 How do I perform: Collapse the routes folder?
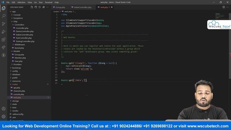[x=15, y=84]
